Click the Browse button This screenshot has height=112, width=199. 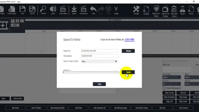pos(128,51)
